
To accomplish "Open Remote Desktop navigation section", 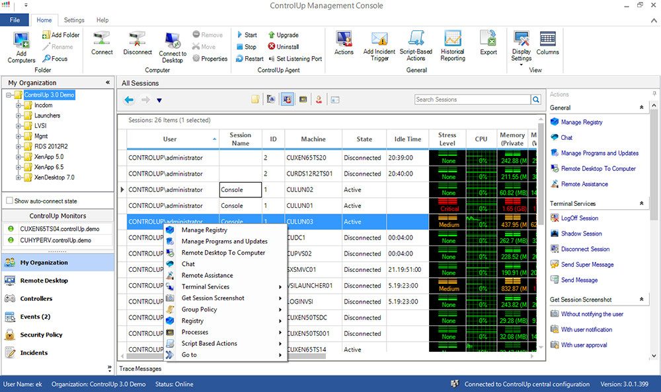I will (58, 280).
